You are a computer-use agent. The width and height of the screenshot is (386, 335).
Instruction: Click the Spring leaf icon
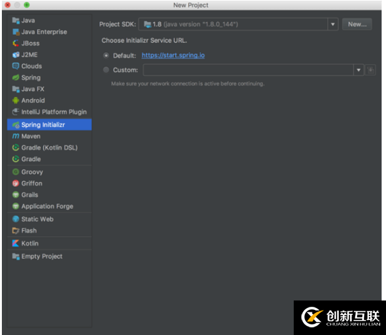[16, 78]
